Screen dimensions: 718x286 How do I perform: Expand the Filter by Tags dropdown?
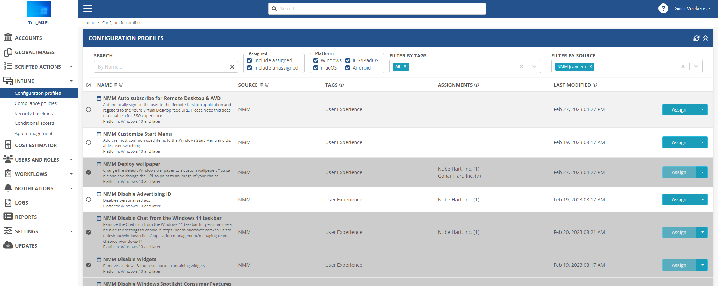pos(534,66)
